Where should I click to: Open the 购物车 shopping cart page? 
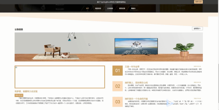[133, 8]
